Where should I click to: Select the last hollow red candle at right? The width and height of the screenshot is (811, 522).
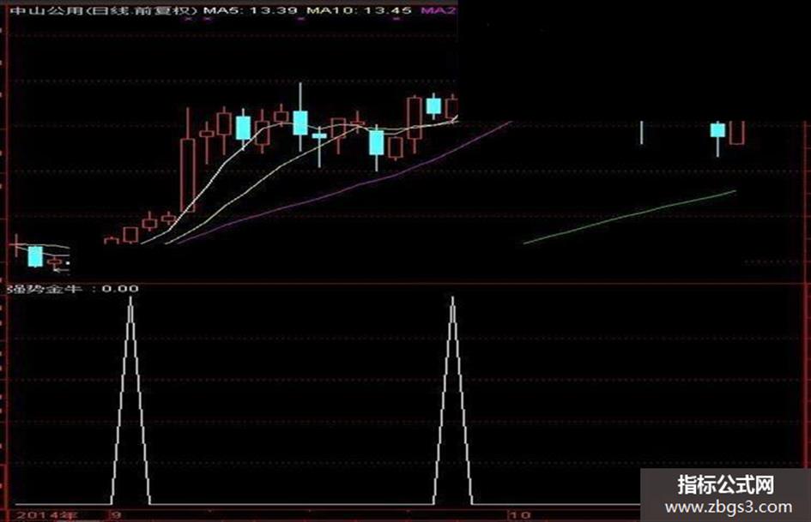[x=736, y=133]
